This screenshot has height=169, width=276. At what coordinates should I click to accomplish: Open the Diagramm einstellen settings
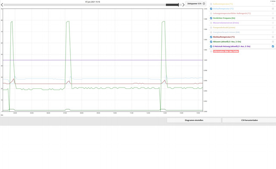click(194, 120)
